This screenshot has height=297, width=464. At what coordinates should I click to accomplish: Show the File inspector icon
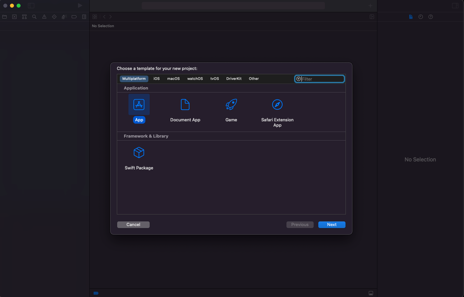point(411,17)
